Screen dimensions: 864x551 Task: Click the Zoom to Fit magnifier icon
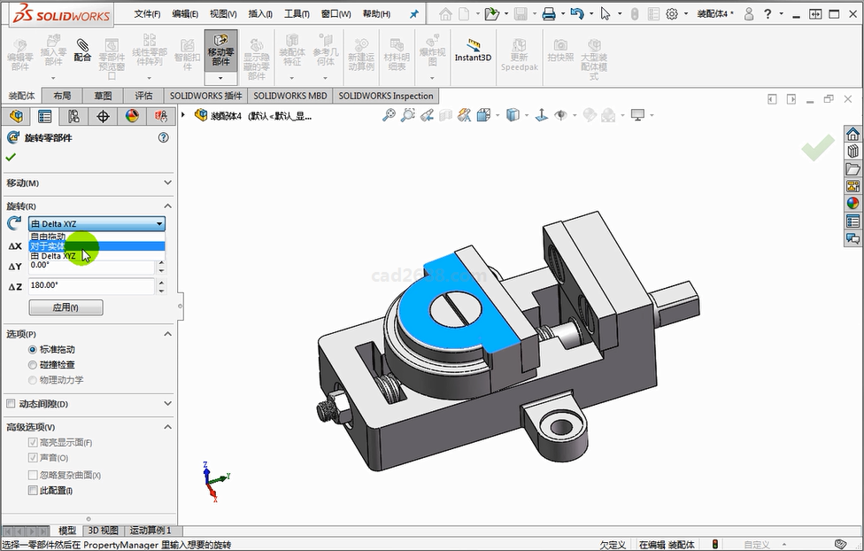[x=389, y=115]
